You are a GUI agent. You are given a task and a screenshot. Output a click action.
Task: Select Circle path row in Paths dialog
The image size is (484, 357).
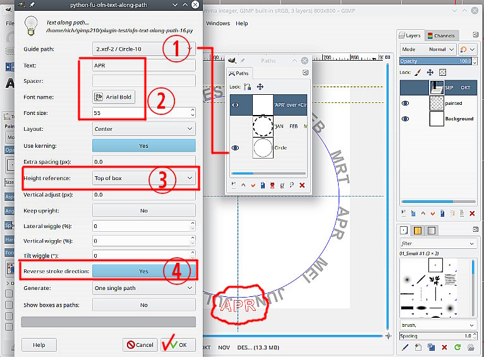pos(269,148)
